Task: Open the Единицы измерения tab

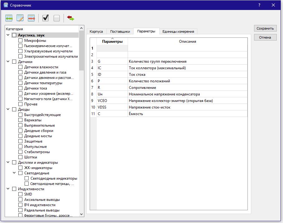Action: click(178, 32)
